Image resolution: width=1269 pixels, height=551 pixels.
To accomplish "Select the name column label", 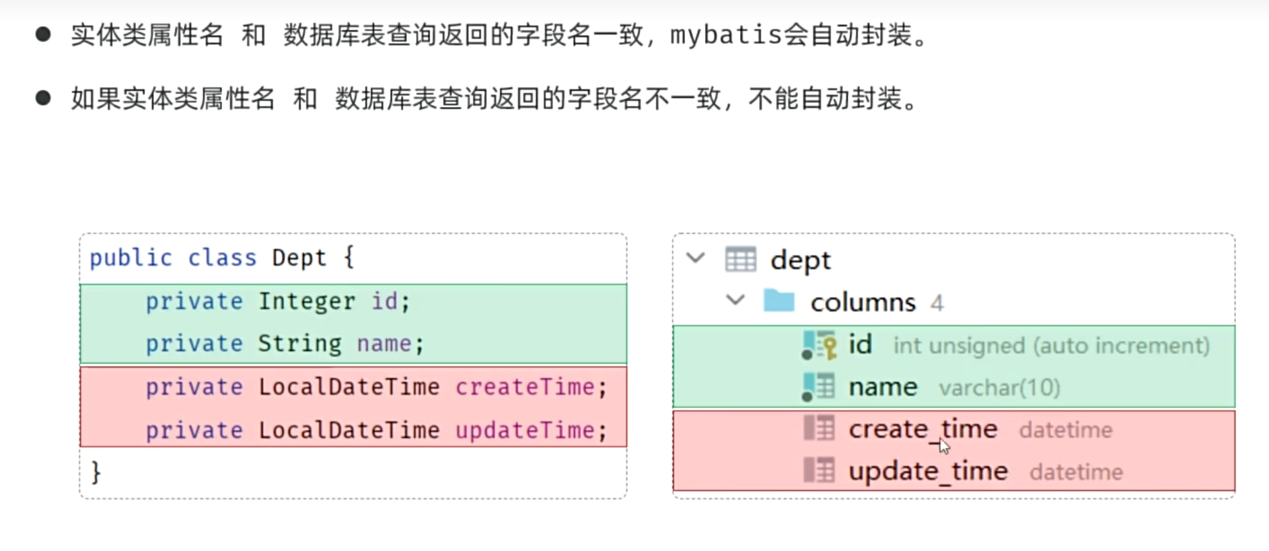I will tap(883, 388).
